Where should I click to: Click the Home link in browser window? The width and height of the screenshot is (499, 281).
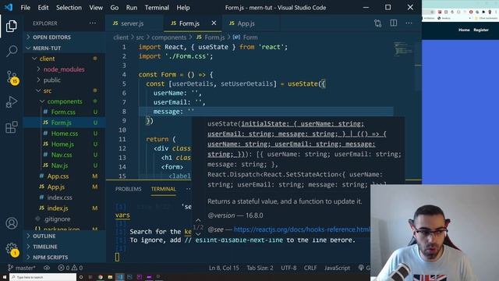(464, 30)
